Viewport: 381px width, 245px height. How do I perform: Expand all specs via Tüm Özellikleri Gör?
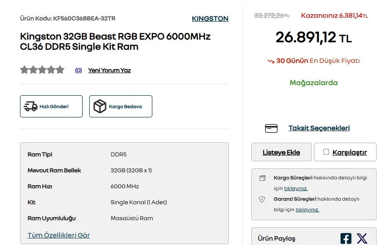tap(59, 235)
